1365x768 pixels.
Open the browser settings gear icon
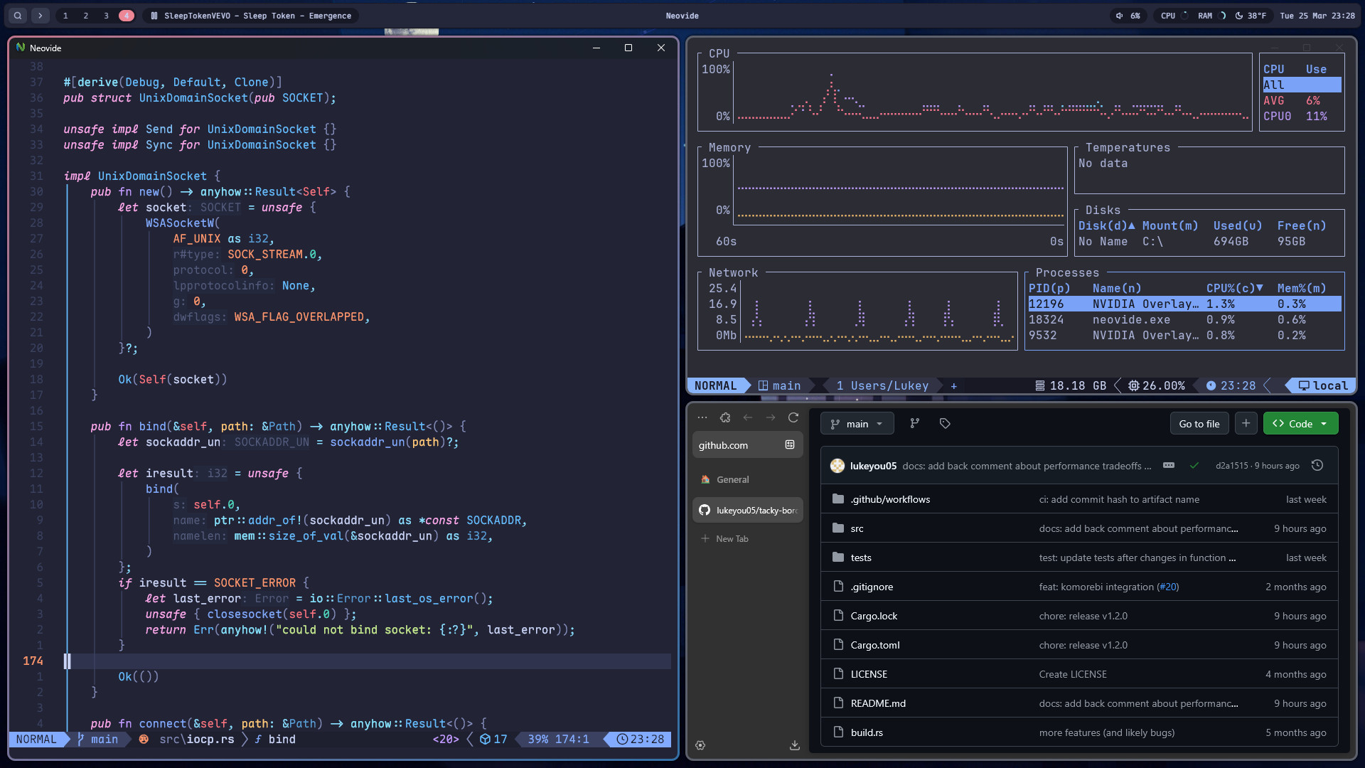coord(700,745)
